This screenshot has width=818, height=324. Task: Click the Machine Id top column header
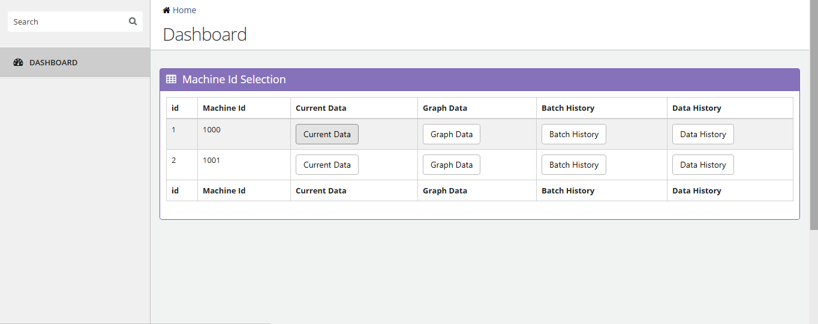coord(224,108)
